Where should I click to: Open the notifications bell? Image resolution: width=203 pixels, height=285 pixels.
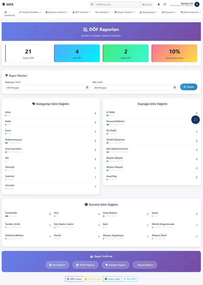coord(159,4)
